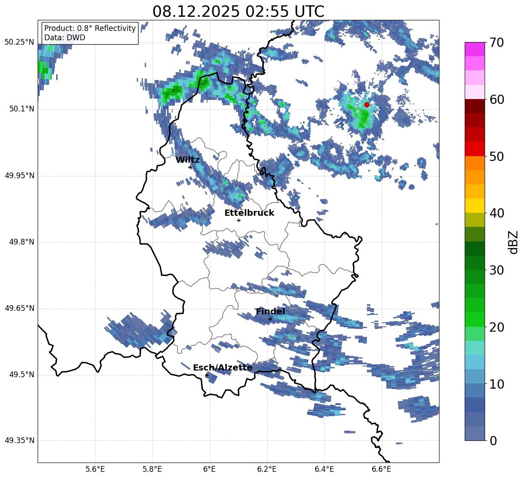The image size is (524, 478).
Task: Click the 5.6°E longitude label
Action: pyautogui.click(x=95, y=469)
